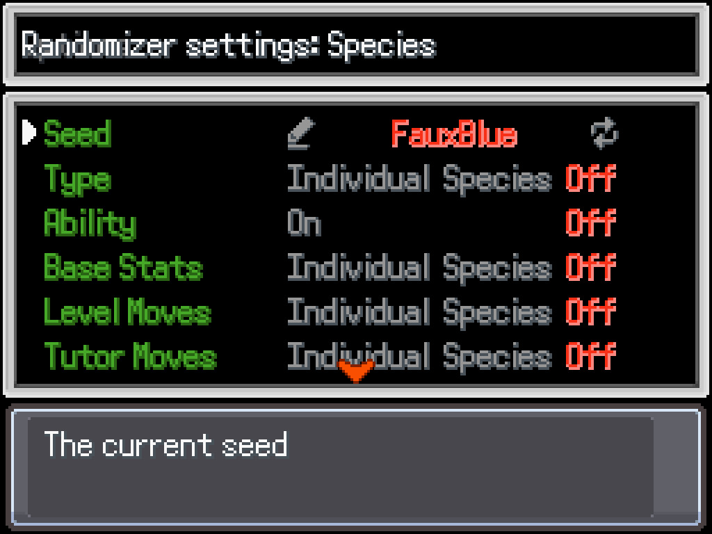Image resolution: width=712 pixels, height=534 pixels.
Task: Select the Tutor Moves menu entry
Action: [131, 357]
